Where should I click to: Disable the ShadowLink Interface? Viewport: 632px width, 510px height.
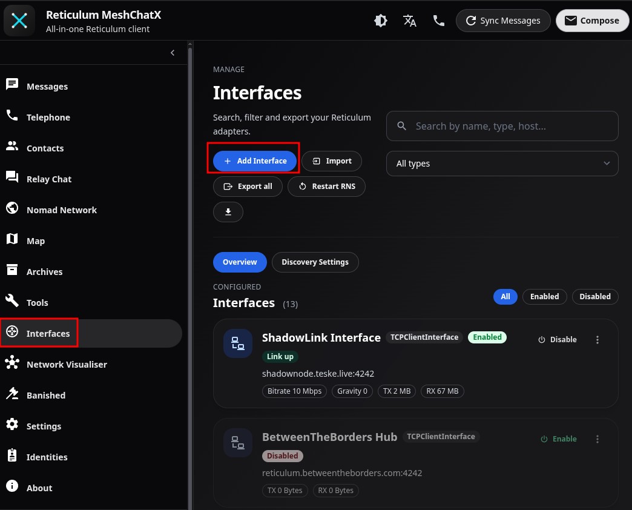point(558,339)
